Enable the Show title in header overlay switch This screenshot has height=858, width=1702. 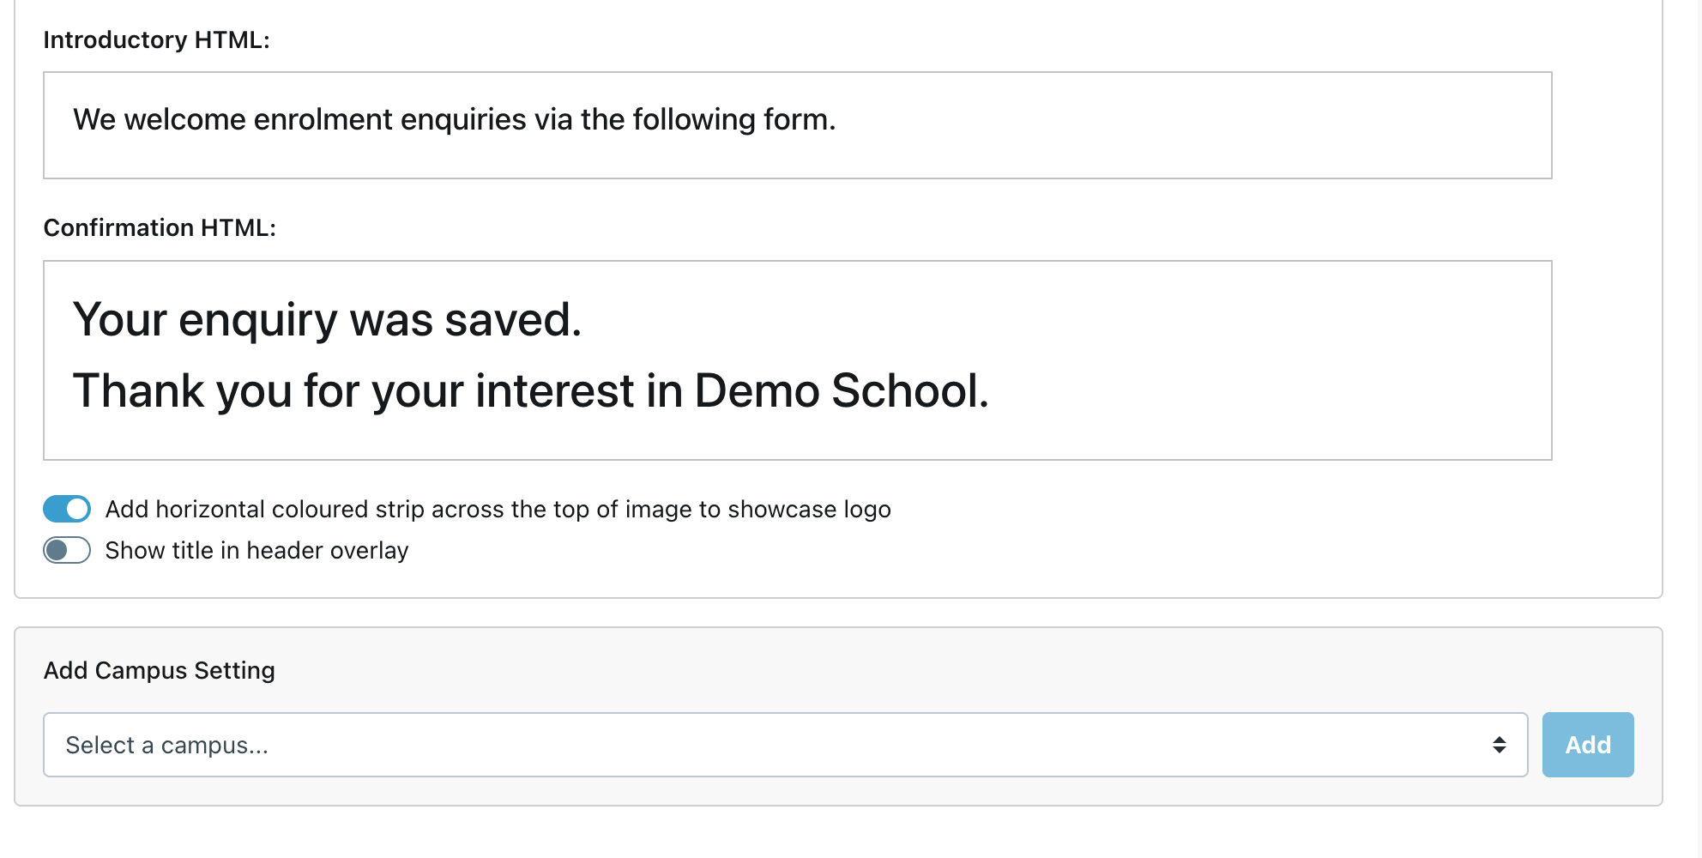tap(67, 550)
